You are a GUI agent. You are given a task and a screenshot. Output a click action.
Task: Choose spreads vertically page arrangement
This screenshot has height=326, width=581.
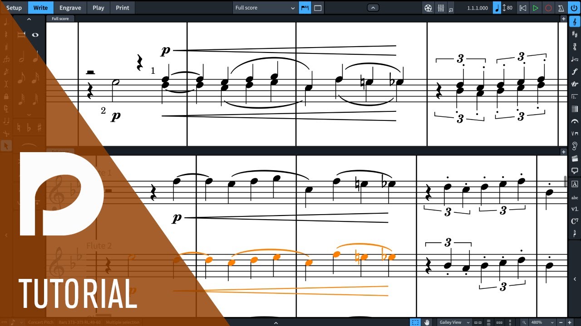[x=488, y=322]
